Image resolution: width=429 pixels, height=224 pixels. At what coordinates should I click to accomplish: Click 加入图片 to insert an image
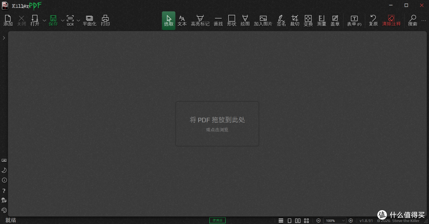(263, 21)
